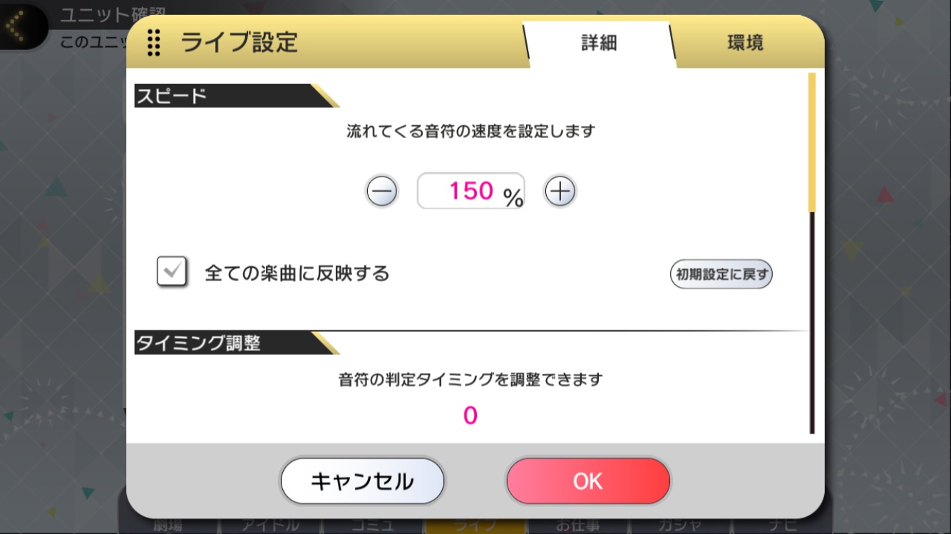Select the 詳細 tab
Viewport: 951px width, 534px height.
(x=599, y=43)
